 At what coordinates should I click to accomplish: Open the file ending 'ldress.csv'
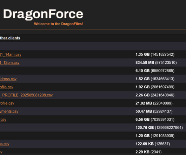click(8, 79)
